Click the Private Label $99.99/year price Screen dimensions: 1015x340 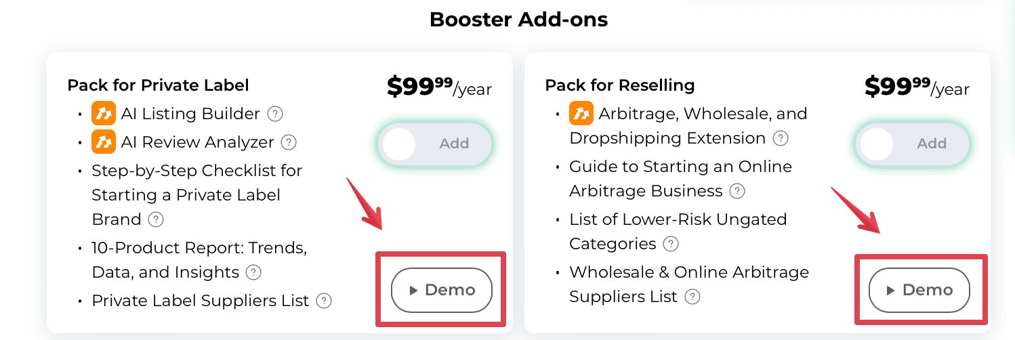[439, 87]
